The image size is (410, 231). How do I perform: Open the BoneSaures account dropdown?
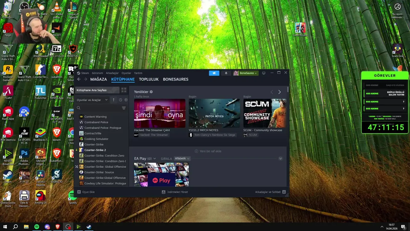point(245,73)
